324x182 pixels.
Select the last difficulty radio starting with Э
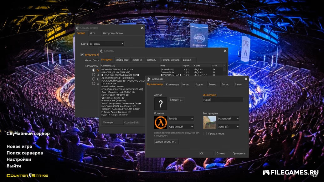[x=94, y=83]
